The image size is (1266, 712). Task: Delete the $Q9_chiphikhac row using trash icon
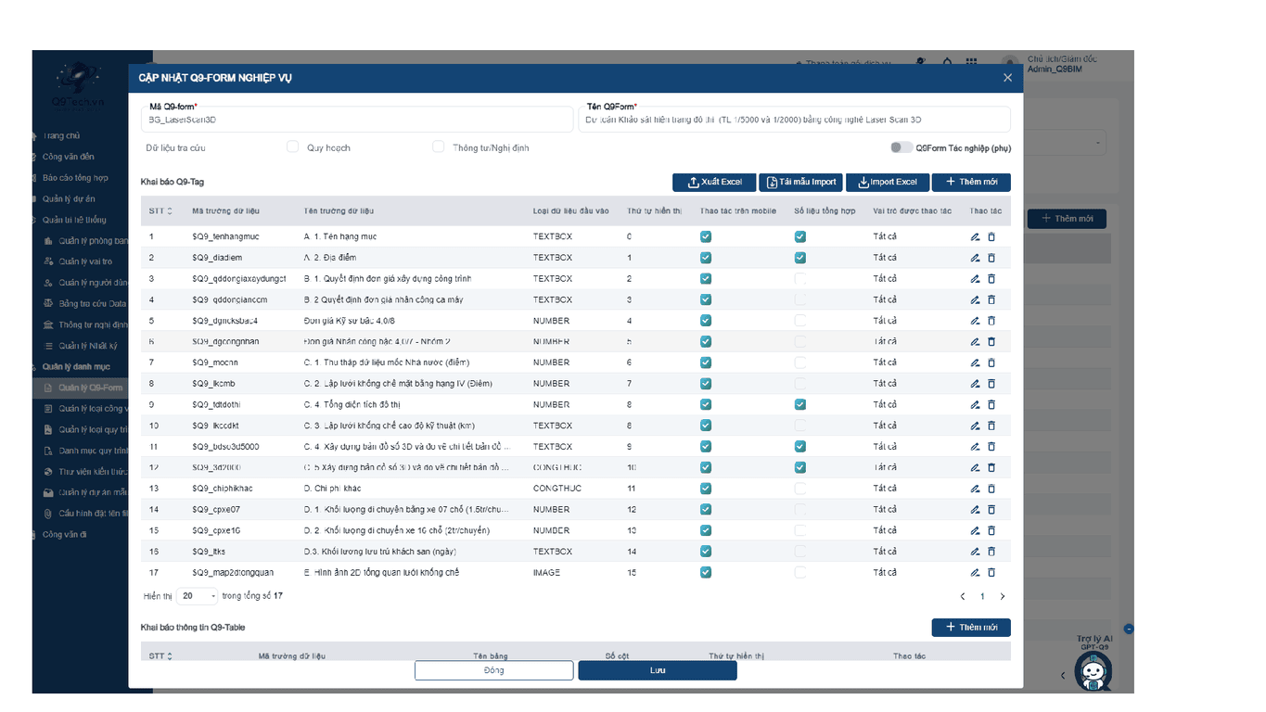click(x=991, y=489)
